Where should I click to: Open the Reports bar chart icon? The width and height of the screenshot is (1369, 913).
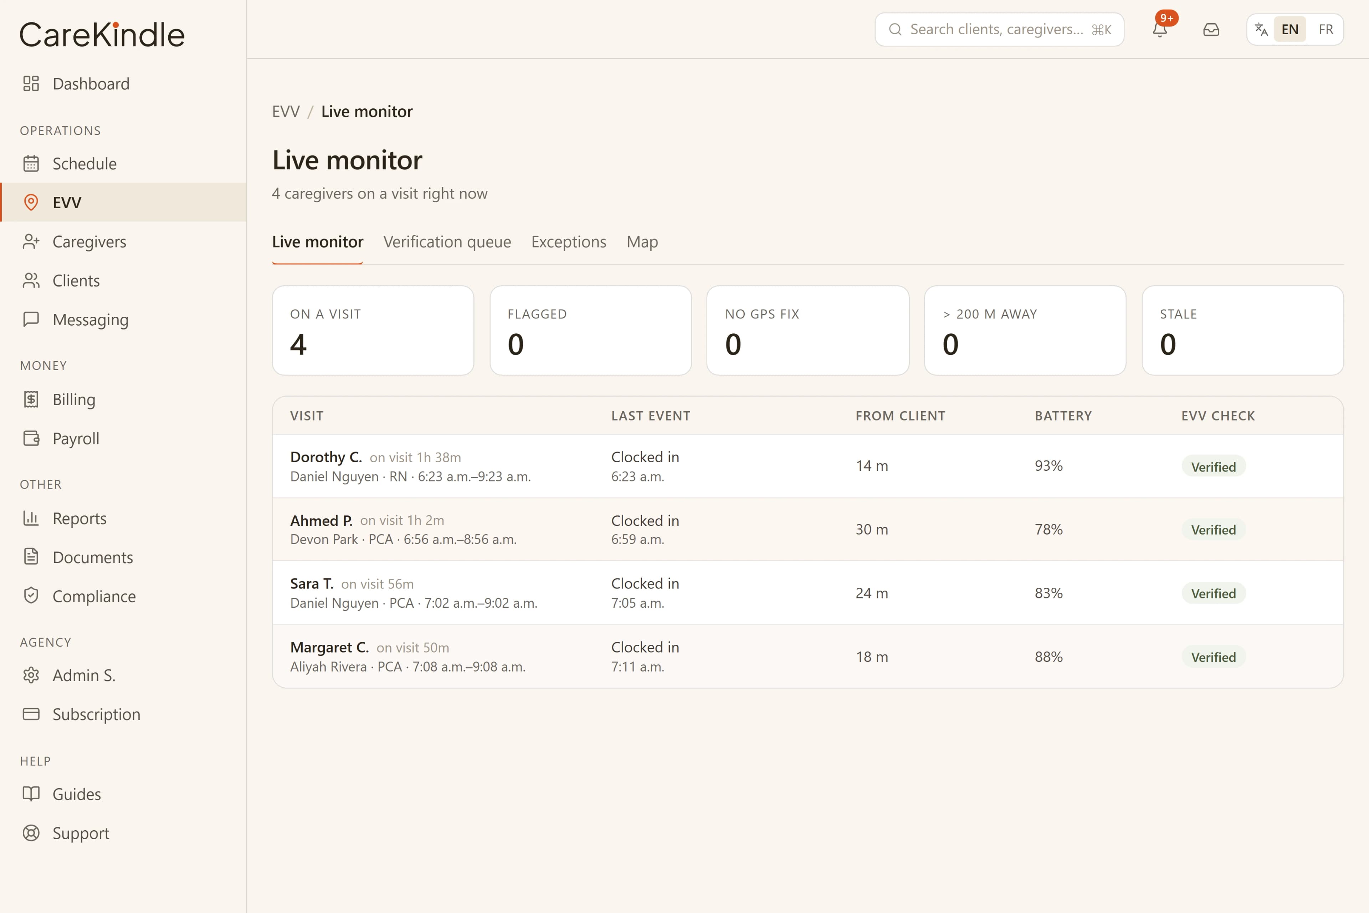31,518
